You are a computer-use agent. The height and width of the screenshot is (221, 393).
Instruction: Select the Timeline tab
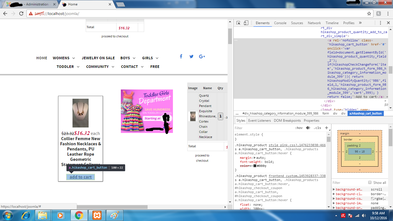coord(332,23)
